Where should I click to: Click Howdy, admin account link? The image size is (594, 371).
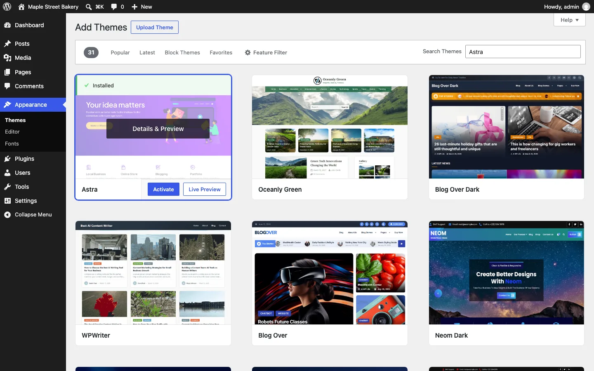click(x=567, y=7)
